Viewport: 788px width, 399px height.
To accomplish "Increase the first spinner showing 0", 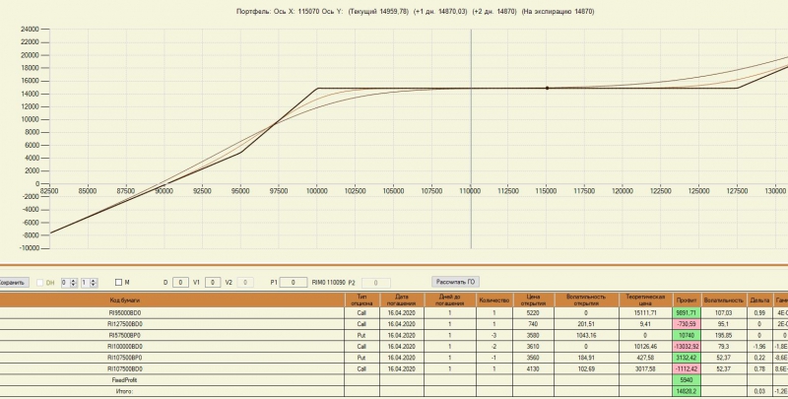I will pyautogui.click(x=73, y=281).
